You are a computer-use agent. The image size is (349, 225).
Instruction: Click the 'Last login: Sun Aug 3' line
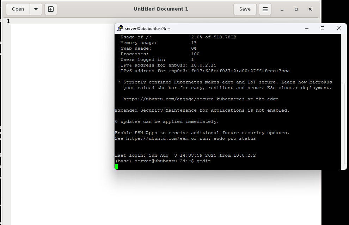[185, 155]
